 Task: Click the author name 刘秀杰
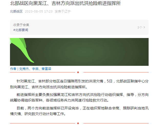pos(24,69)
